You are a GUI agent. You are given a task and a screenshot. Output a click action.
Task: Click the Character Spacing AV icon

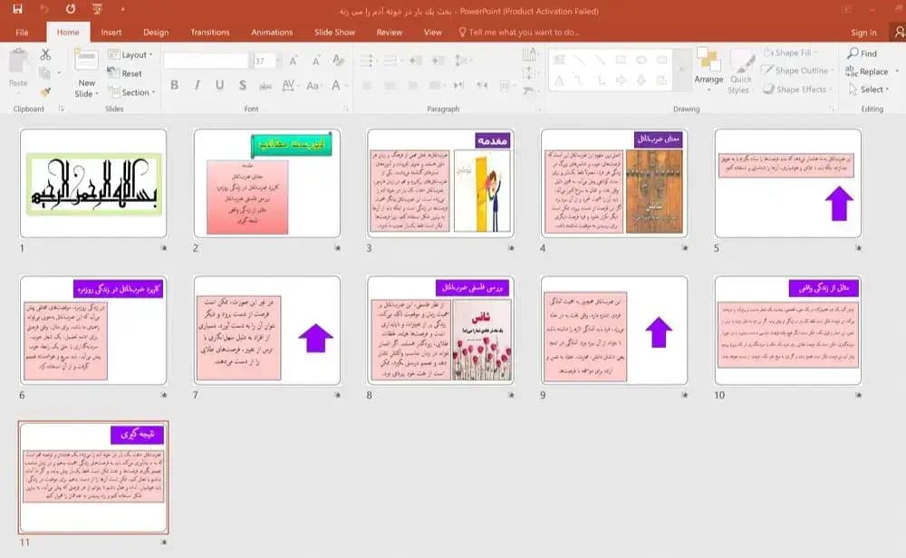coord(288,85)
